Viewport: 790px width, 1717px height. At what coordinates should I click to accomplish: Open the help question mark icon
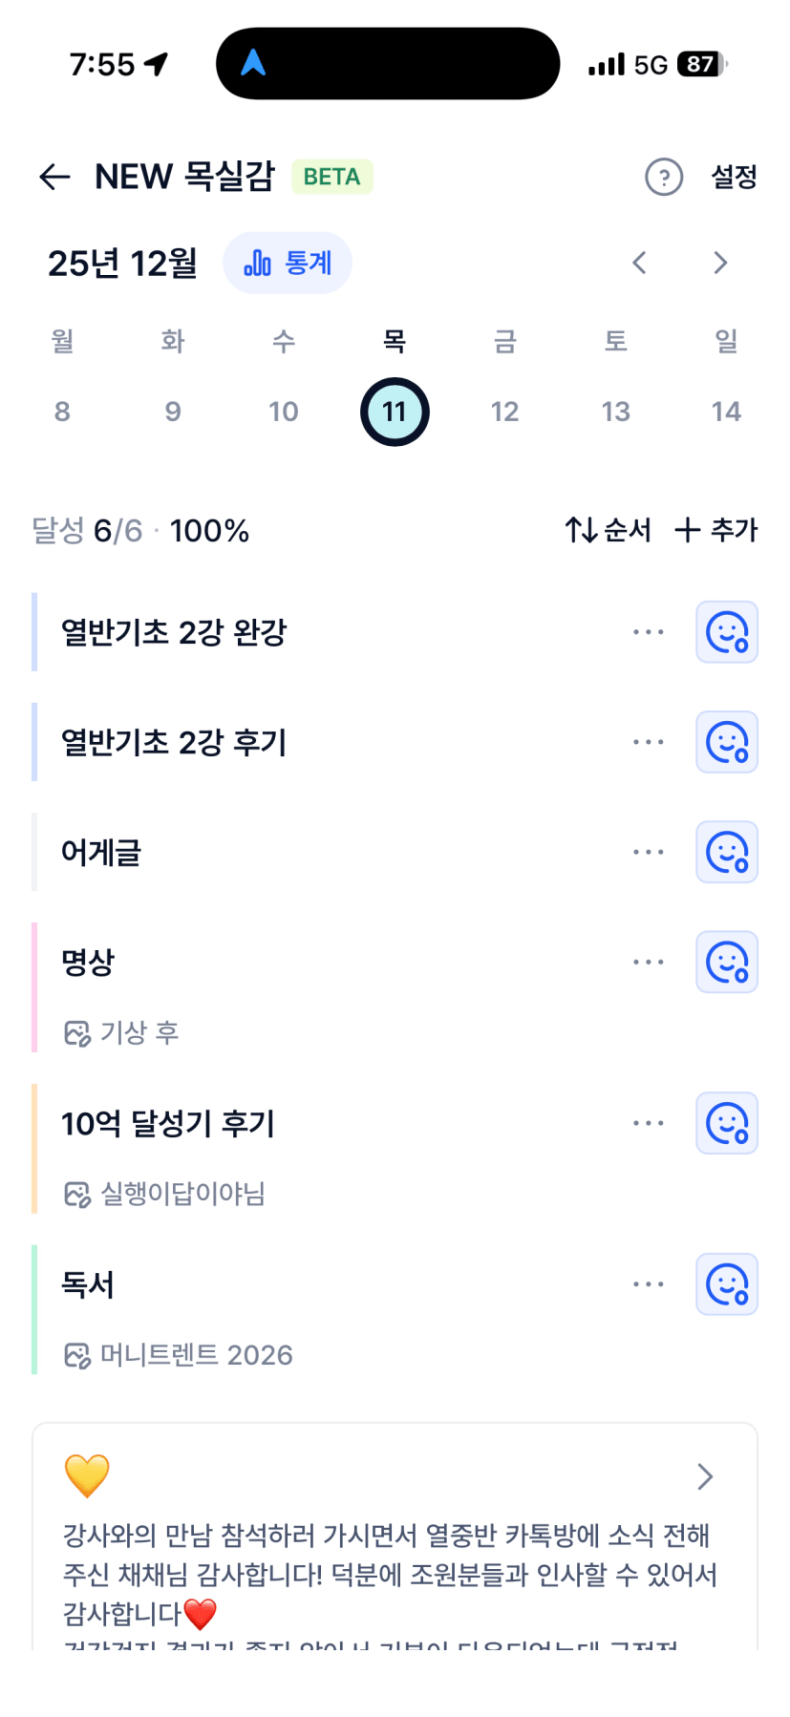click(x=664, y=177)
